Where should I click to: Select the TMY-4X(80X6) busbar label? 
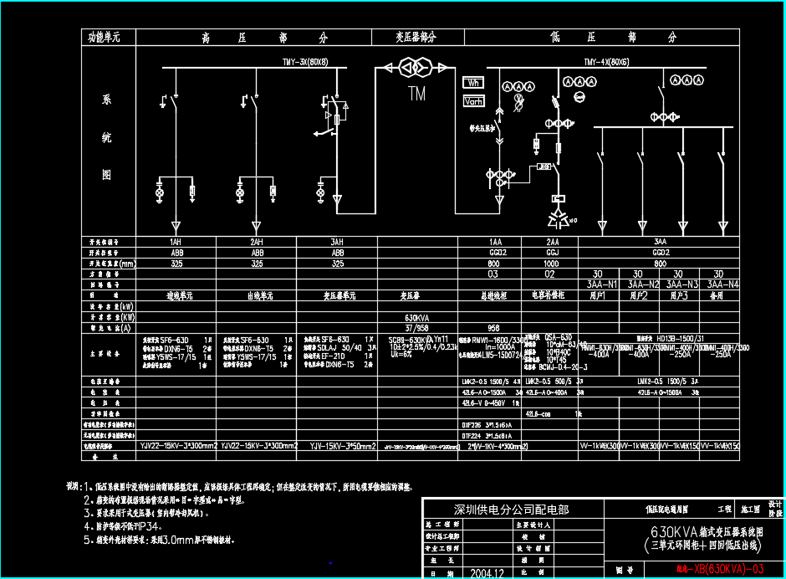(x=606, y=62)
